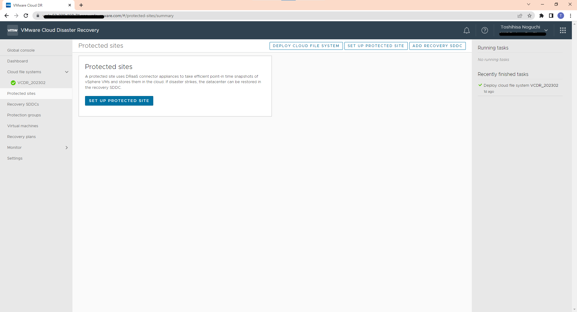Close the VMware Cloud DR tab
This screenshot has width=577, height=312.
[70, 5]
